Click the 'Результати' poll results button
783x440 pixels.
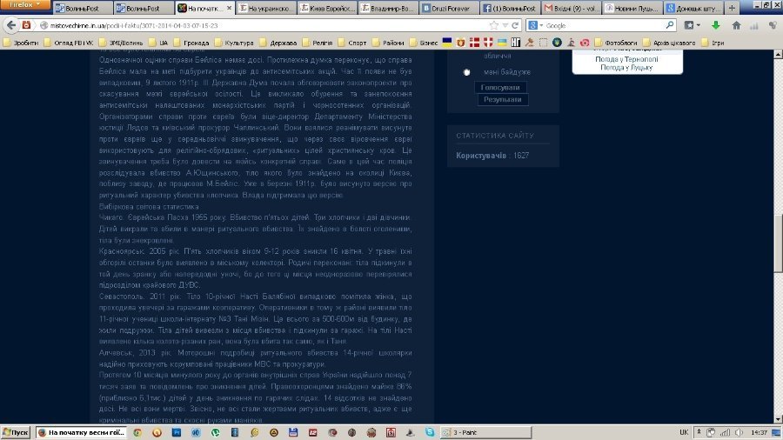pos(502,100)
